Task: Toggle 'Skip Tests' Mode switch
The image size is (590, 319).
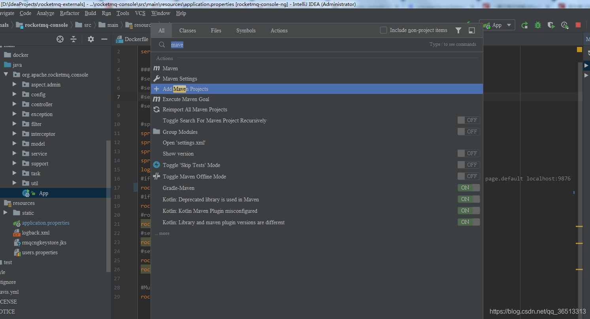Action: point(469,165)
